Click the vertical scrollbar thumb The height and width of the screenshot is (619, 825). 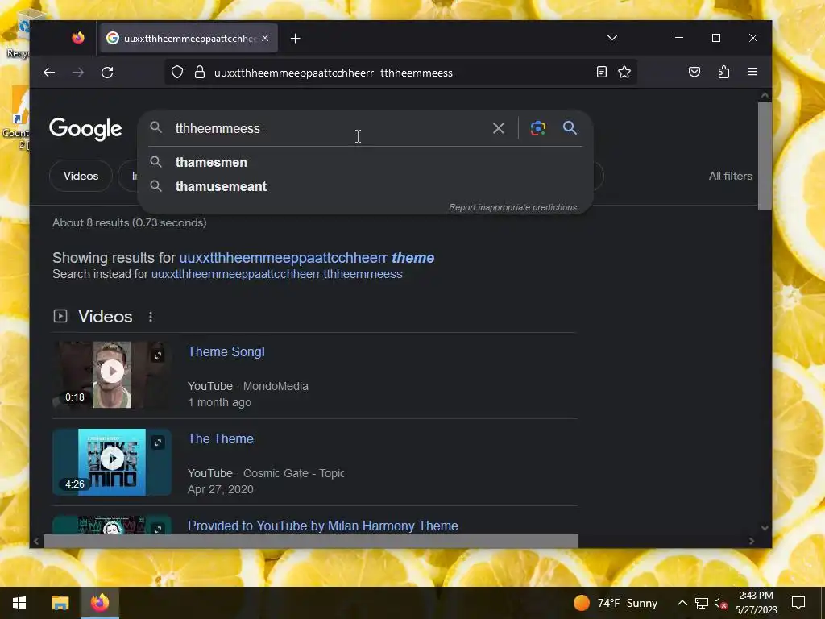click(x=765, y=156)
